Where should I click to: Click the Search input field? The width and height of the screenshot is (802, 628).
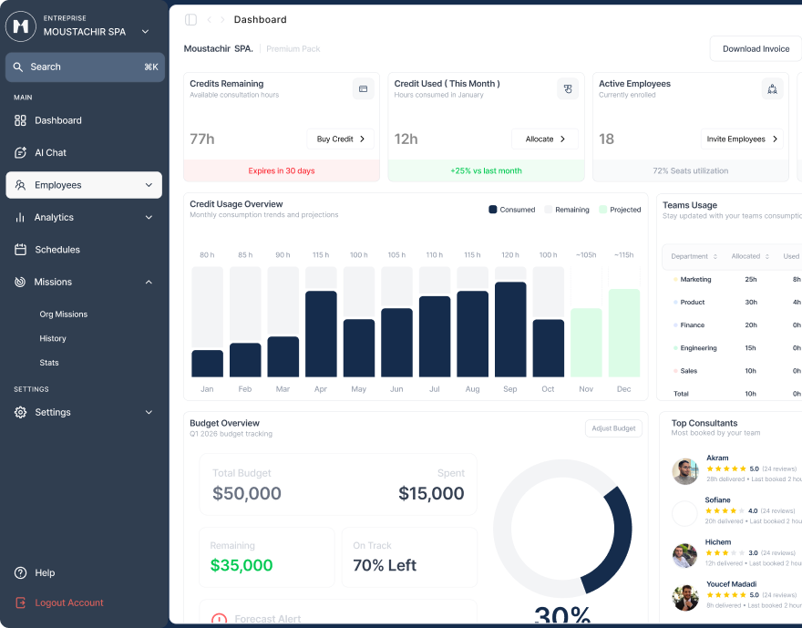pos(85,67)
